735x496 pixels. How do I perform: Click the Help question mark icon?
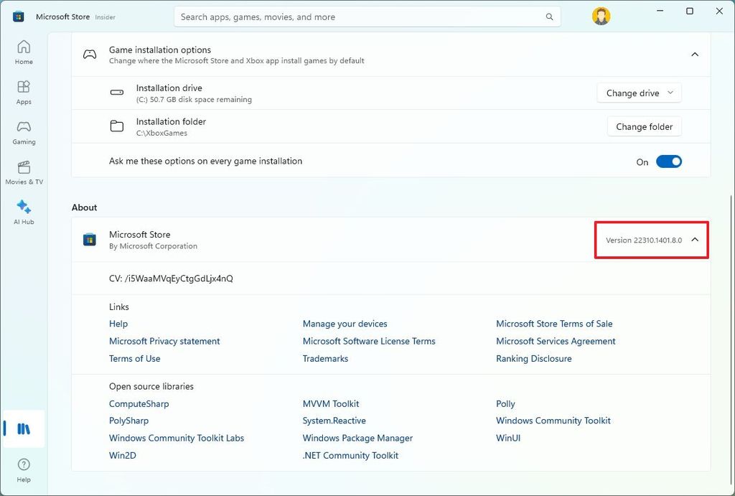click(24, 469)
